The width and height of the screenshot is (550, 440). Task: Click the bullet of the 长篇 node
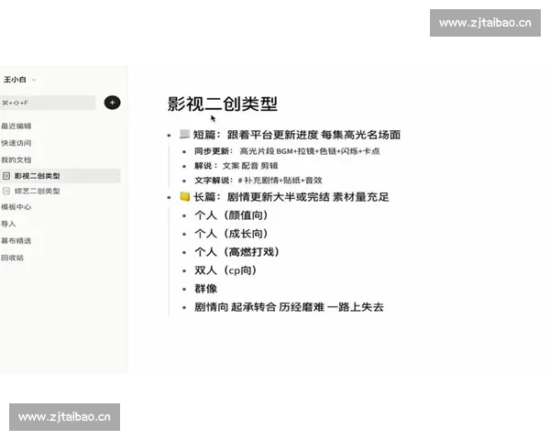coord(169,198)
